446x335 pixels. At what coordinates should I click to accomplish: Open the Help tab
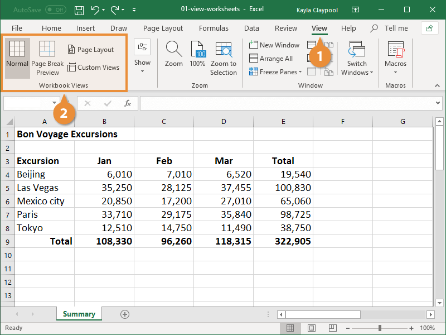(x=348, y=28)
